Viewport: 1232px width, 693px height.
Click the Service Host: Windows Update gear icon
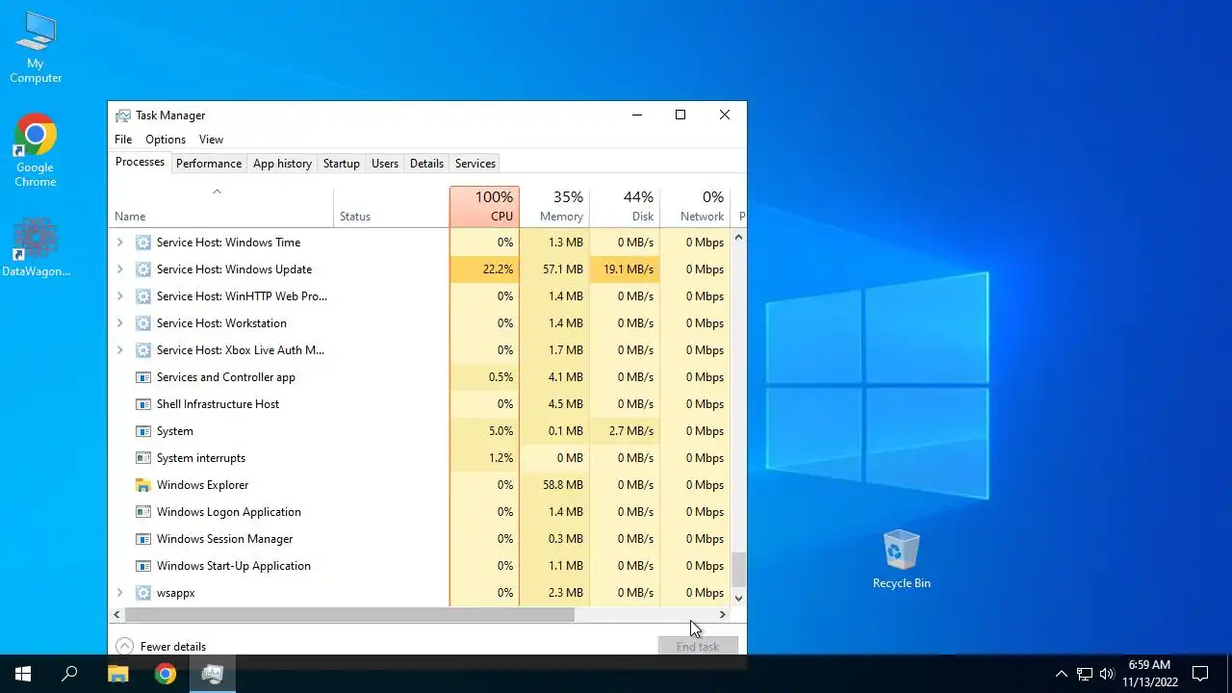pyautogui.click(x=143, y=269)
